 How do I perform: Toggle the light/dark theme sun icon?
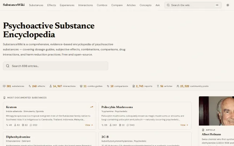227,5
